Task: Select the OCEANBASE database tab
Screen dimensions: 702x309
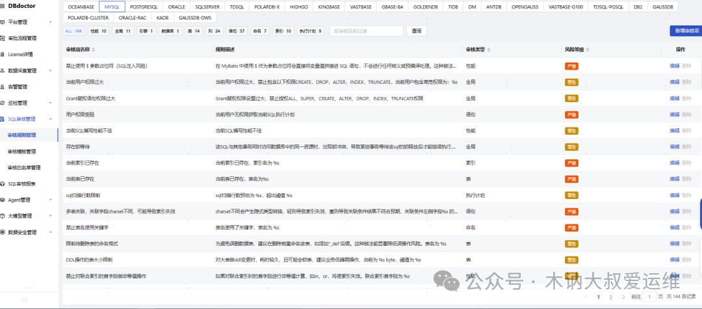Action: (80, 7)
